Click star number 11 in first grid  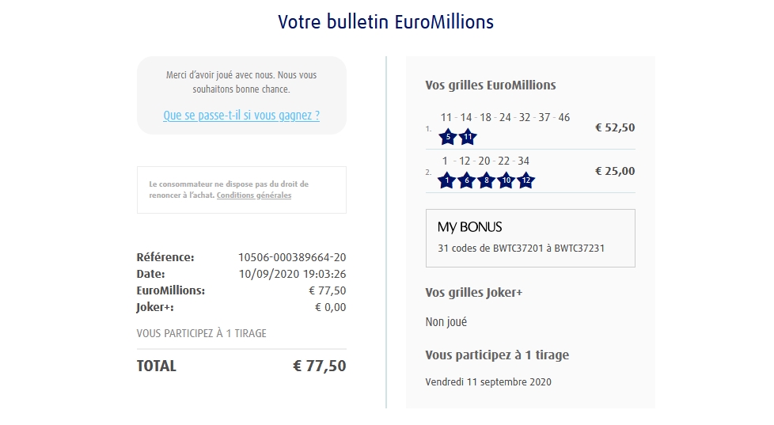click(468, 137)
